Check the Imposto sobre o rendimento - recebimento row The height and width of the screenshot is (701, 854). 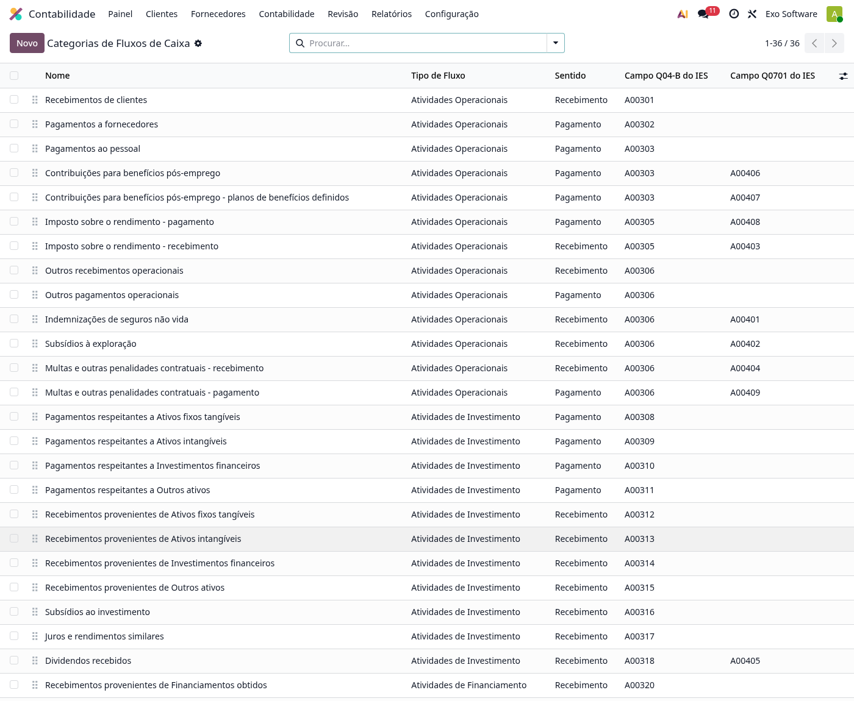pos(14,246)
